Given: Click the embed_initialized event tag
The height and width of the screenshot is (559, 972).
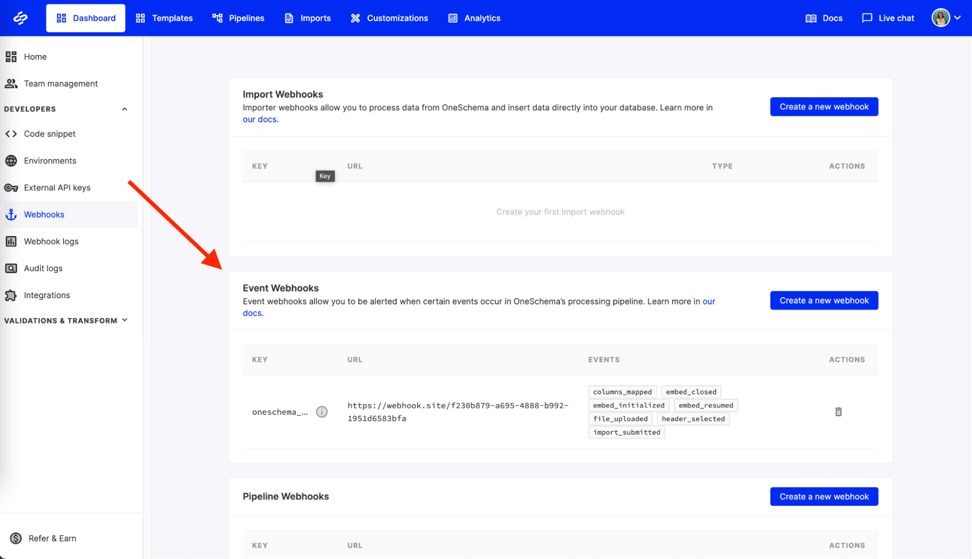Looking at the screenshot, I should coord(629,406).
